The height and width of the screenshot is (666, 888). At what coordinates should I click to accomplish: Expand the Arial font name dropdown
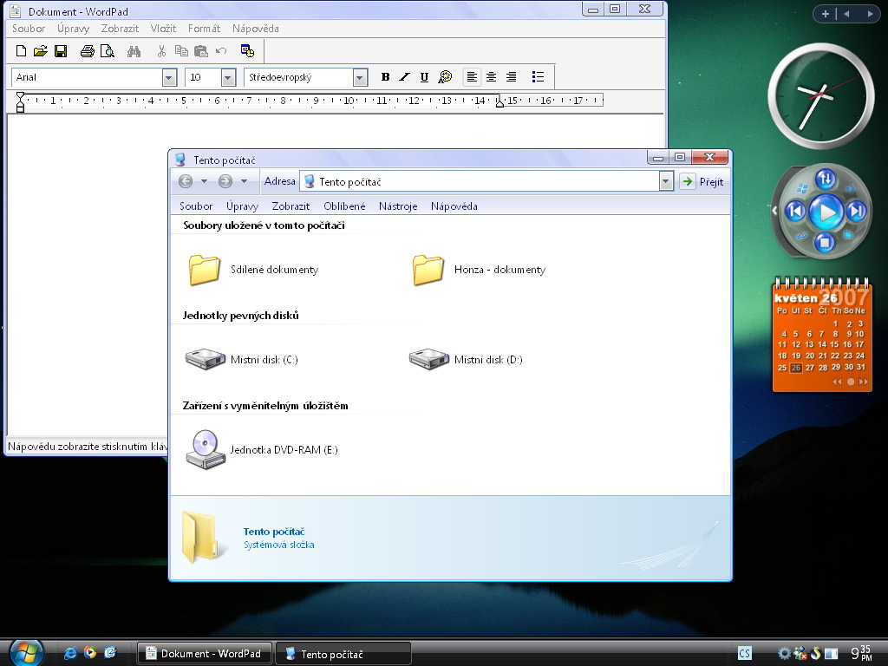tap(169, 78)
